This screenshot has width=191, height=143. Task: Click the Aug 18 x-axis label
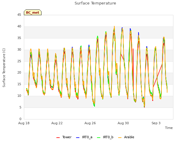24,123
